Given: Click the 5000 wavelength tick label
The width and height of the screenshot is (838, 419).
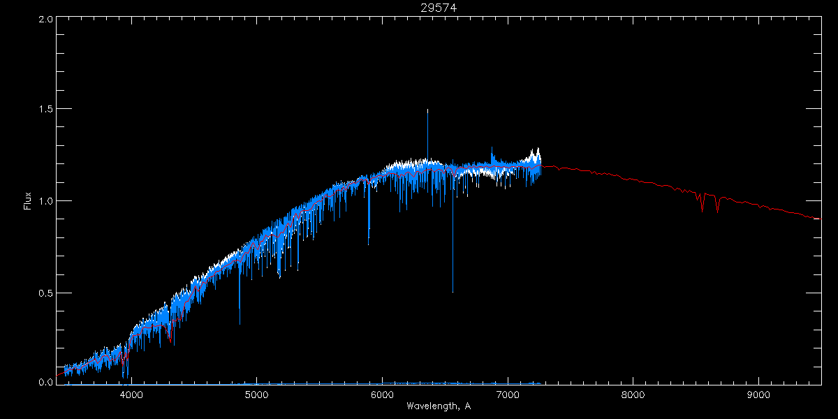Looking at the screenshot, I should coord(257,395).
